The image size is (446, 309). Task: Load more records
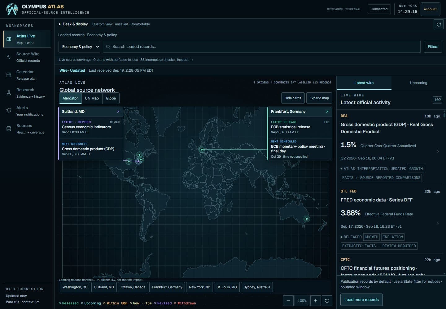pos(361,300)
